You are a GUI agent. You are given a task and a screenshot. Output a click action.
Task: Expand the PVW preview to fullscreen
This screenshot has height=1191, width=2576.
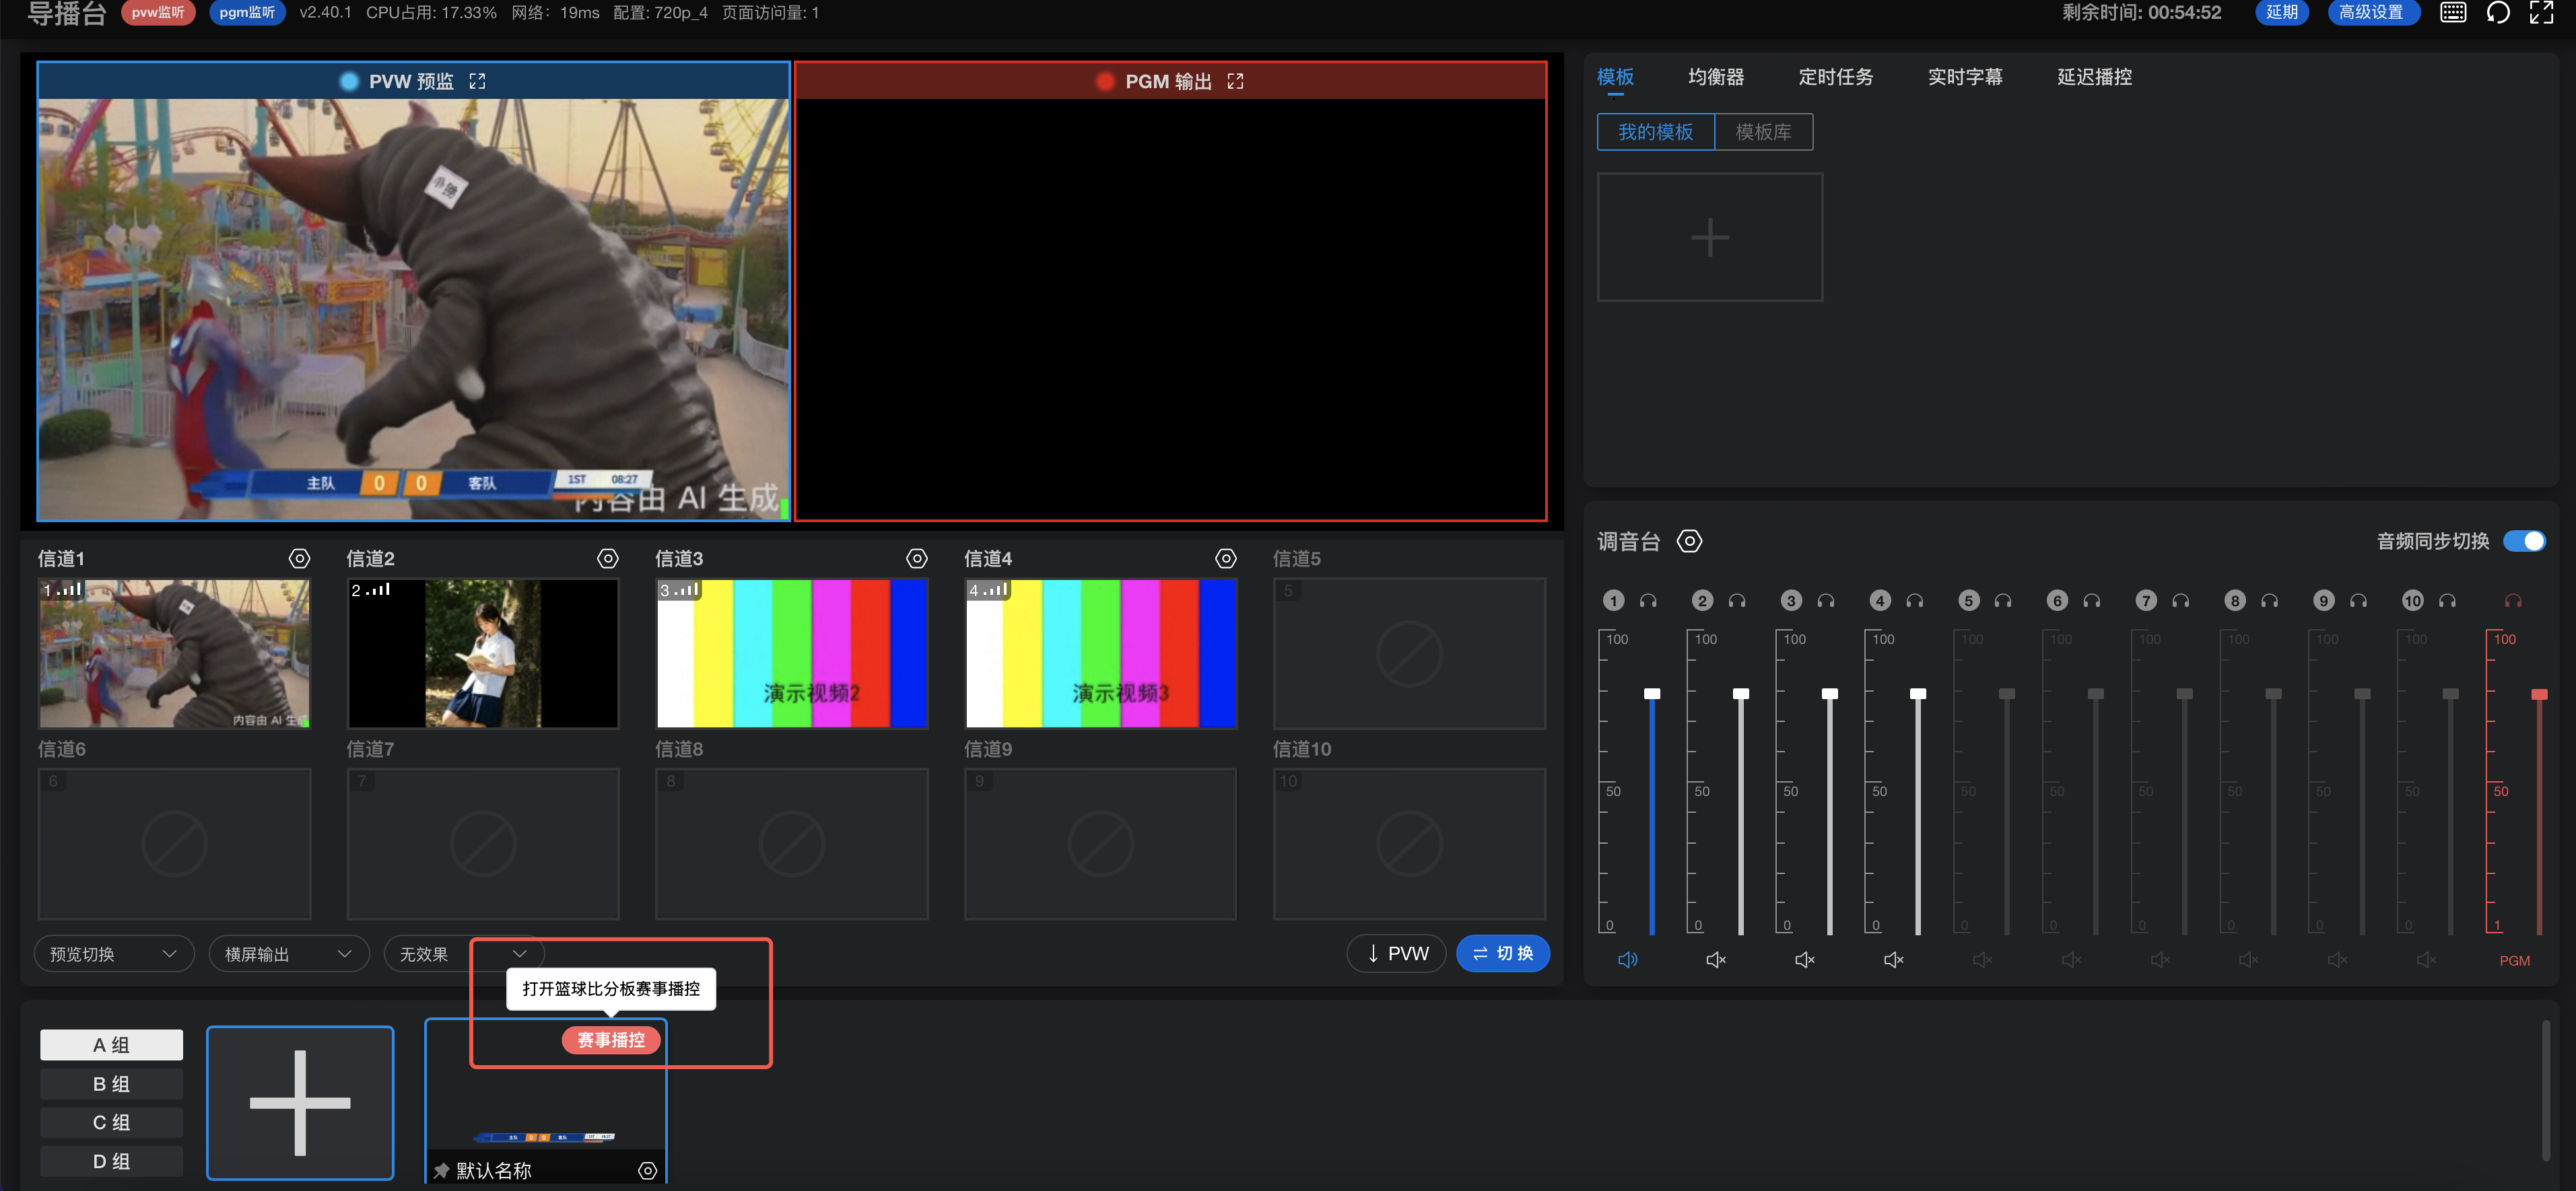[478, 81]
